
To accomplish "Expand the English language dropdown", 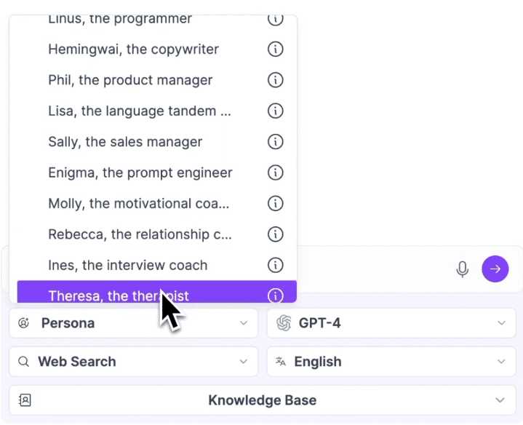I will pos(391,362).
